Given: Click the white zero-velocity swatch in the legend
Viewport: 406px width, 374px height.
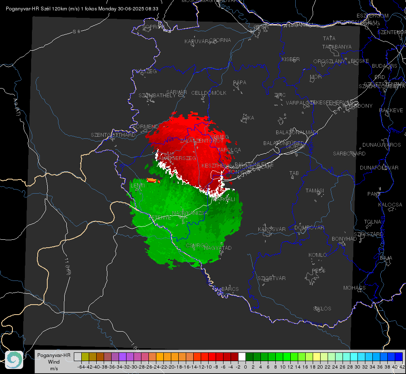Looking at the screenshot, I should pos(242,357).
